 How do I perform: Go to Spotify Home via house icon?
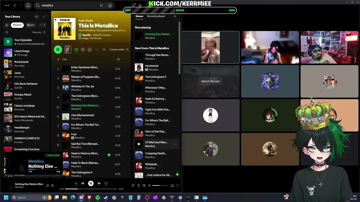coord(28,5)
